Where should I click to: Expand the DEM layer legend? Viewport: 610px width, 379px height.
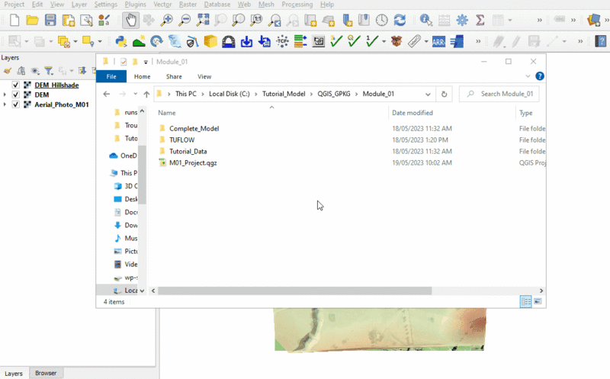tap(5, 95)
